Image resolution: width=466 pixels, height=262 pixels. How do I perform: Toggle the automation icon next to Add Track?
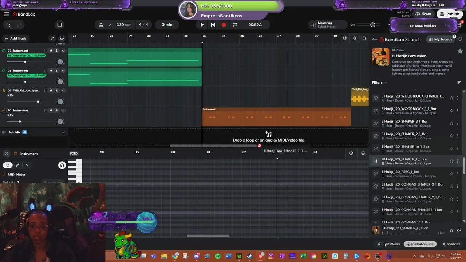click(52, 38)
